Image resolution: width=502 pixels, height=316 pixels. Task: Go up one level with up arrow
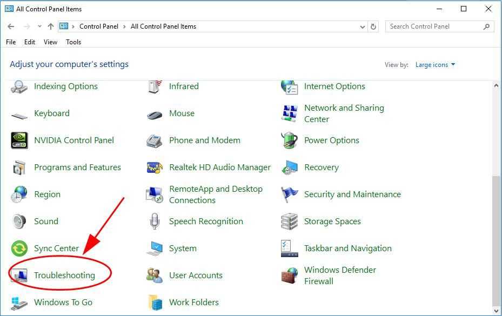coord(51,26)
